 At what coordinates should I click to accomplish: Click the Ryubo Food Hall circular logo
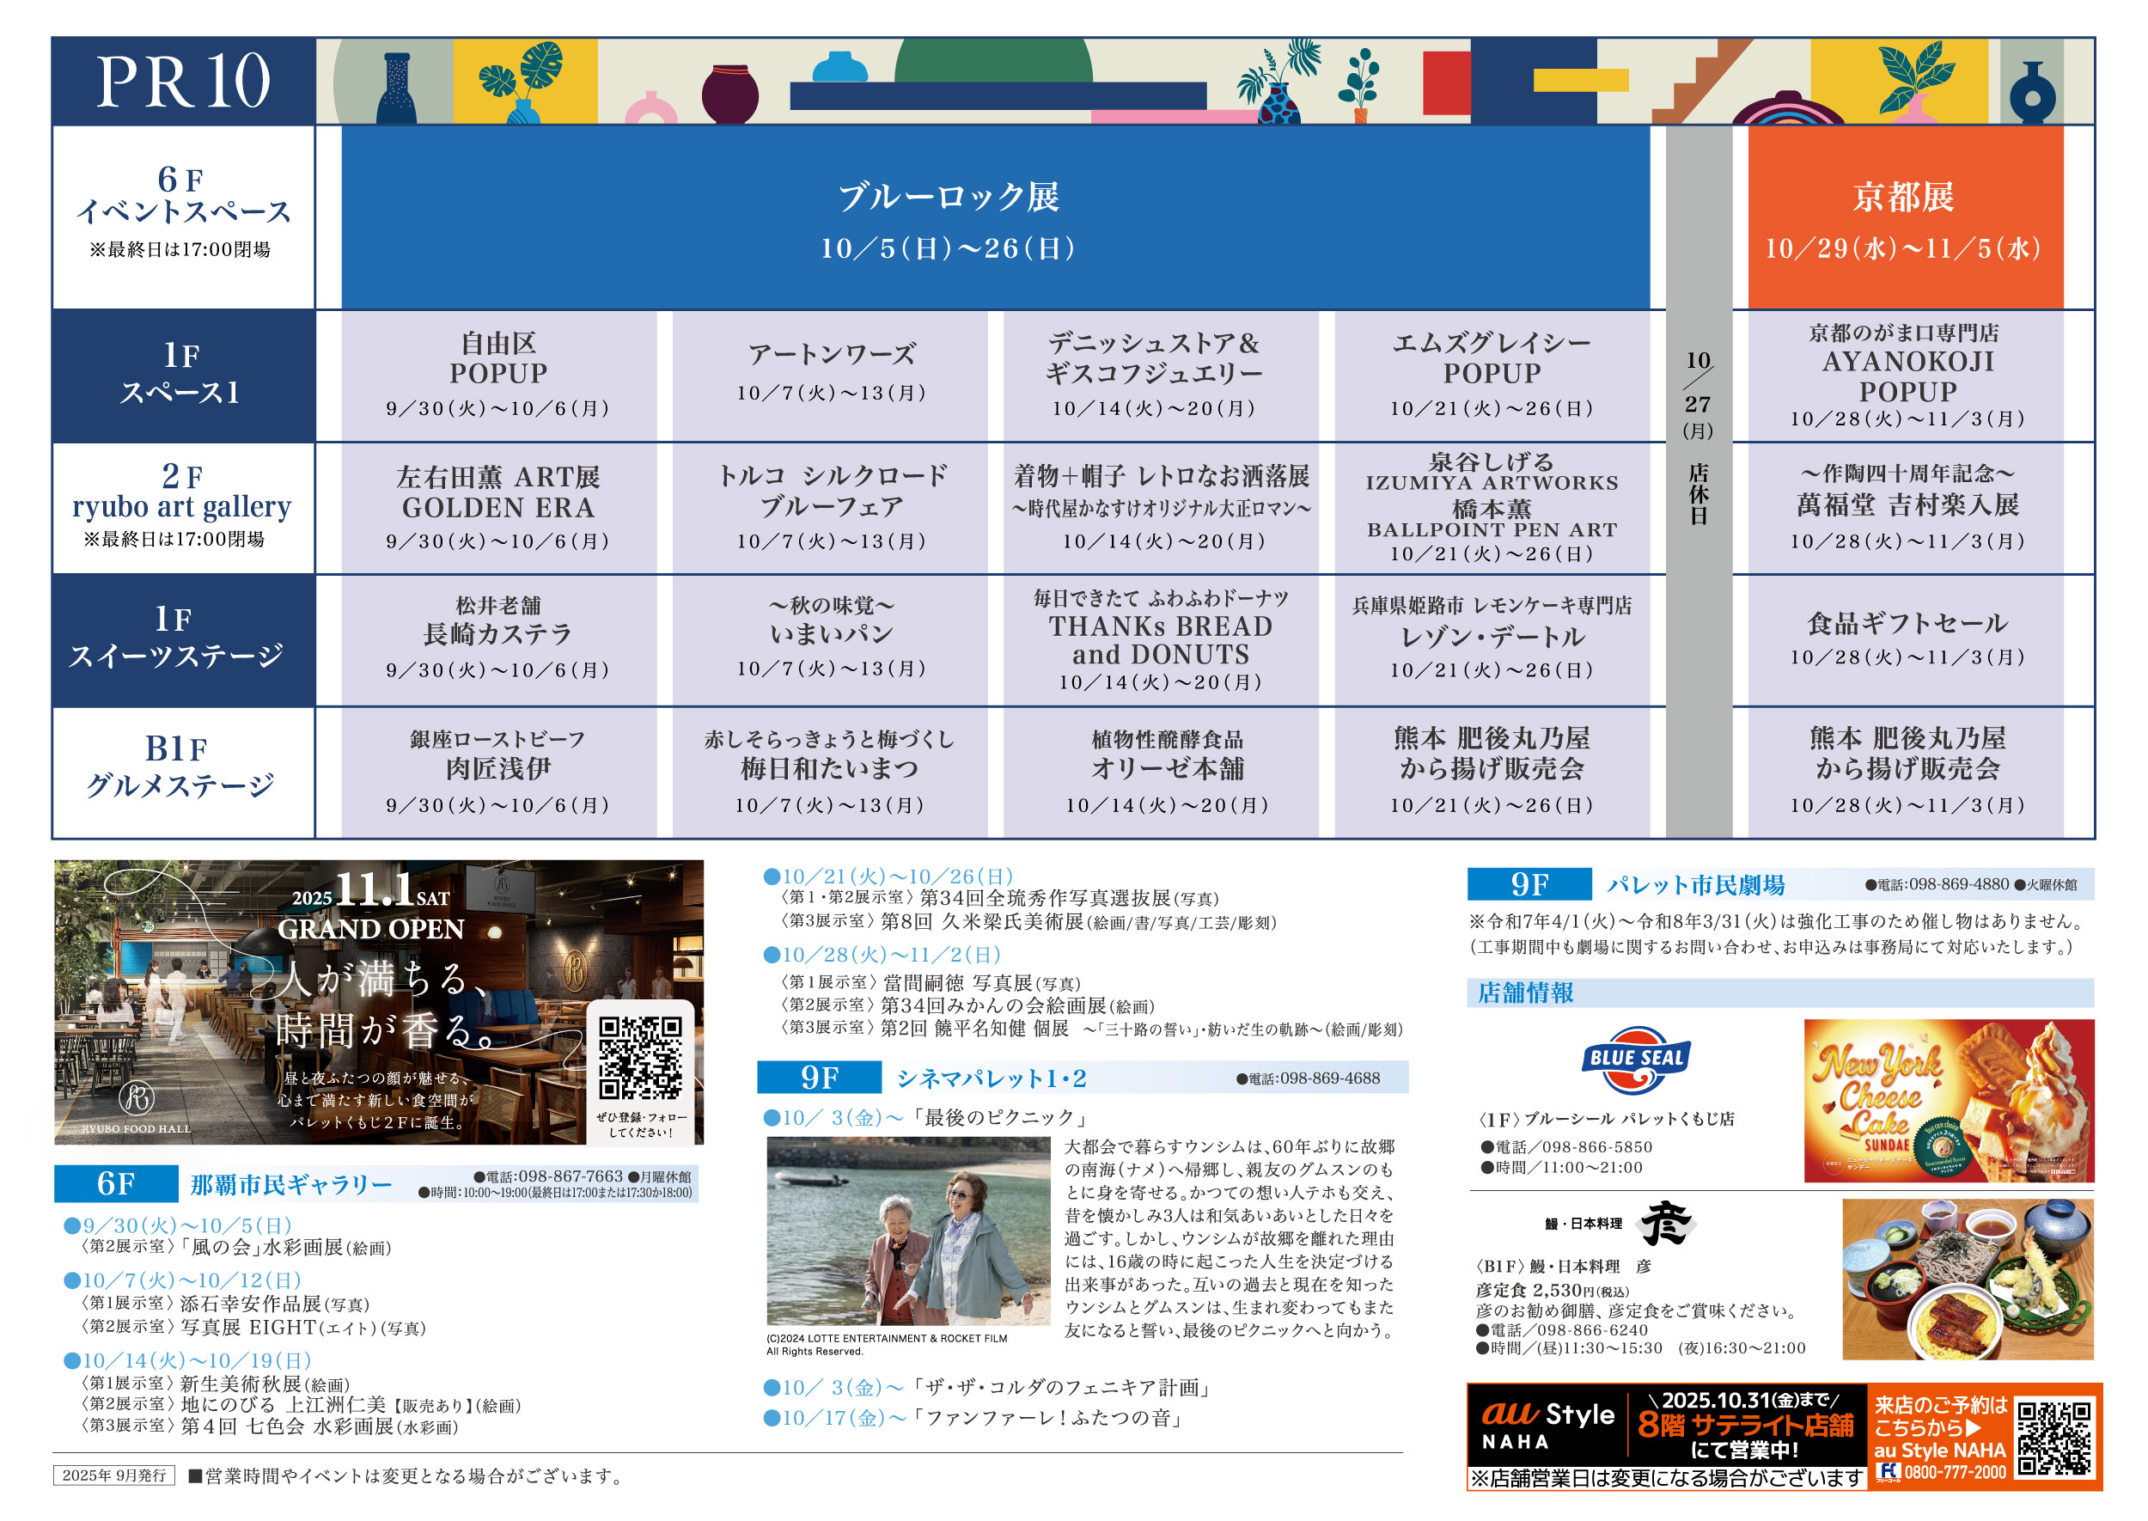click(137, 1097)
